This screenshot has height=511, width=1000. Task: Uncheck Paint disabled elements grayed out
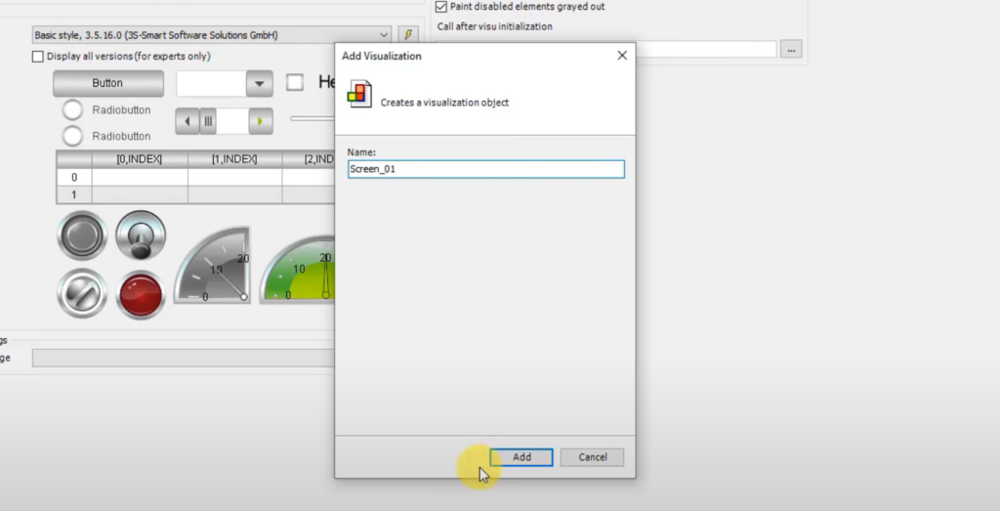(440, 7)
